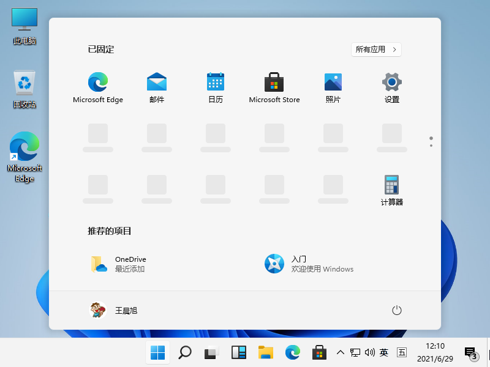Open Microsoft Store from pinned apps
The width and height of the screenshot is (490, 367).
274,81
